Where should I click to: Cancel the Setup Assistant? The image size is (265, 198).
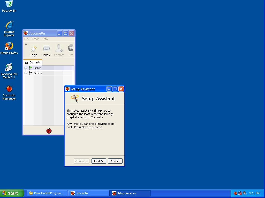click(115, 161)
